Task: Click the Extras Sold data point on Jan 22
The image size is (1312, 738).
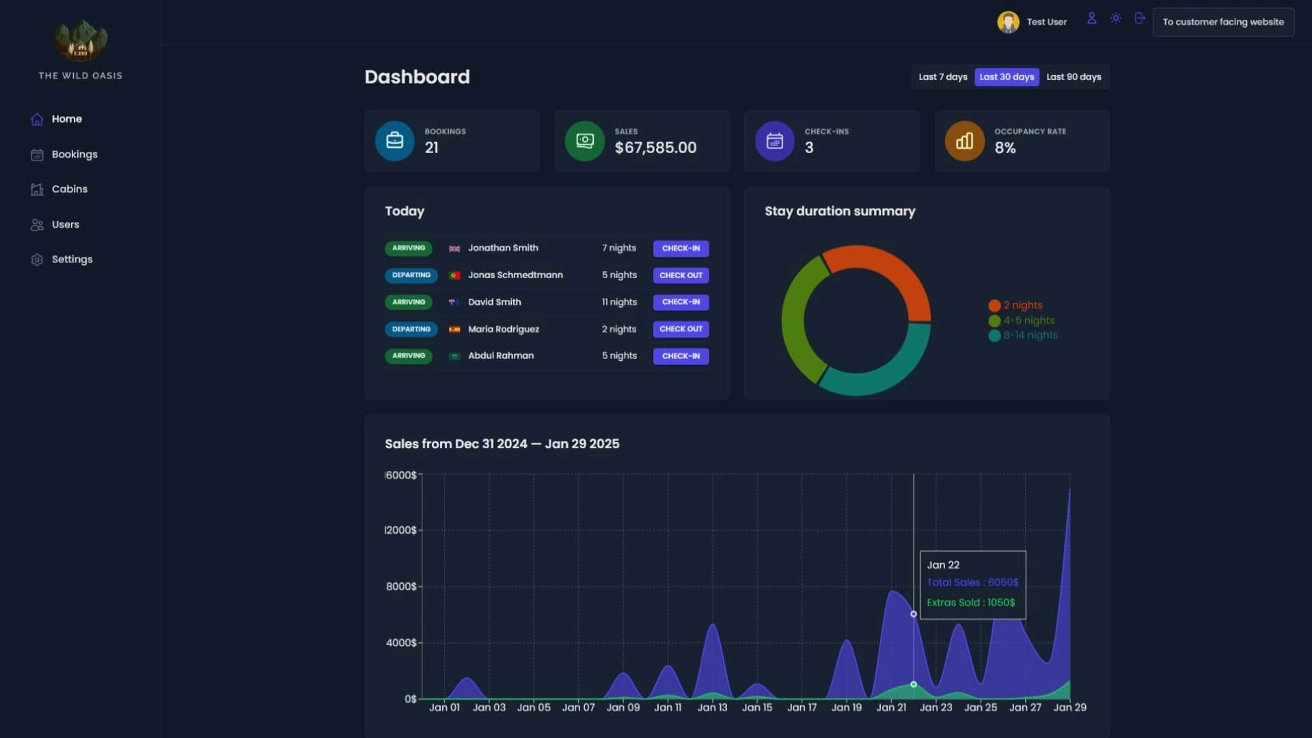Action: coord(914,684)
